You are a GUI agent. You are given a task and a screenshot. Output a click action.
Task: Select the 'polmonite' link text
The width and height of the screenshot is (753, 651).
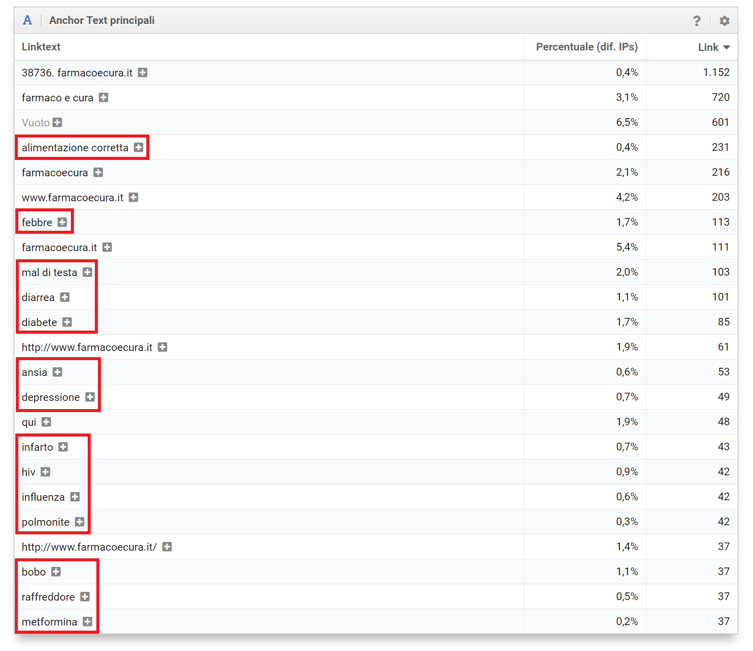pos(46,522)
